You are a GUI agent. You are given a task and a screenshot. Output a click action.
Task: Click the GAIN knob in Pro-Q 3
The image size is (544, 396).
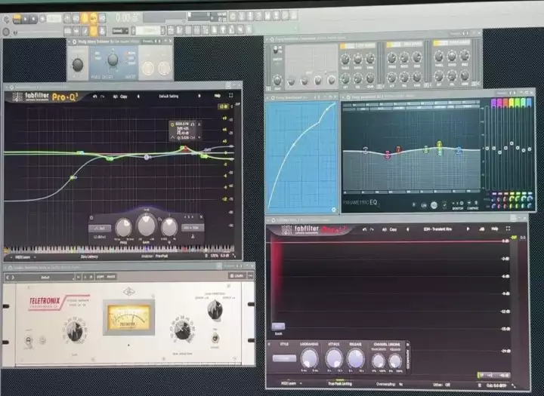coord(147,226)
